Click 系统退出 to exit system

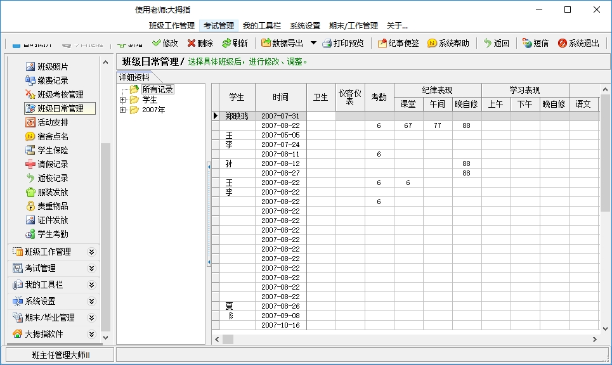click(x=578, y=43)
